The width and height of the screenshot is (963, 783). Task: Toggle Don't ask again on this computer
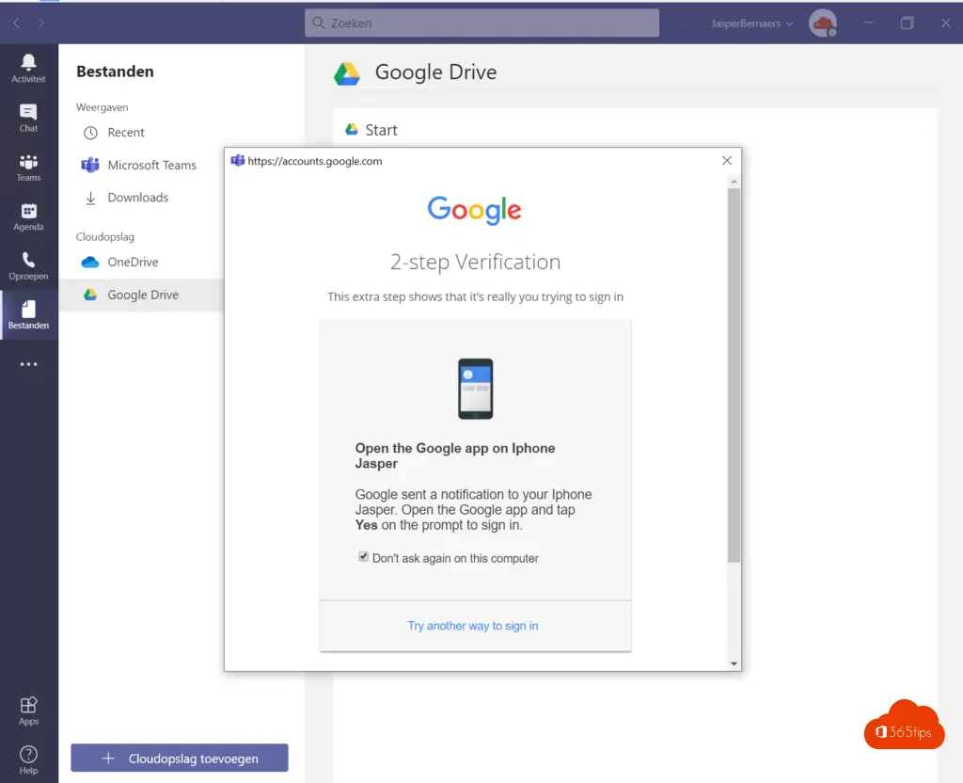point(364,557)
